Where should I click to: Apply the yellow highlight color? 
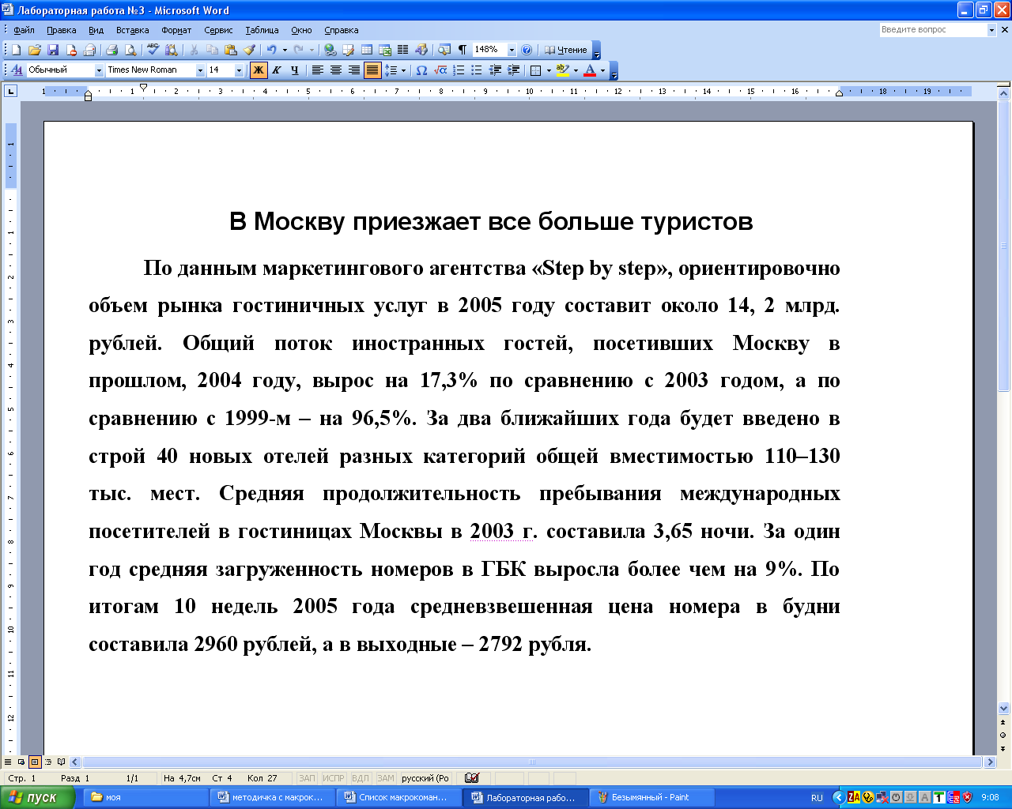tap(562, 70)
